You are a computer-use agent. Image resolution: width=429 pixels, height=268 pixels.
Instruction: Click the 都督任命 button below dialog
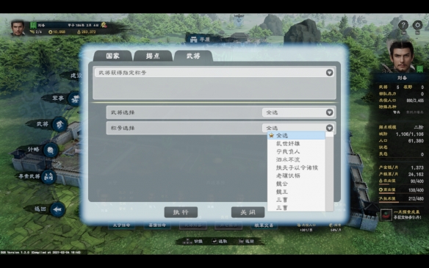pos(157,225)
